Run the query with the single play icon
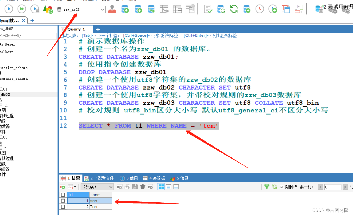This screenshot has width=353, height=215. [9, 9]
